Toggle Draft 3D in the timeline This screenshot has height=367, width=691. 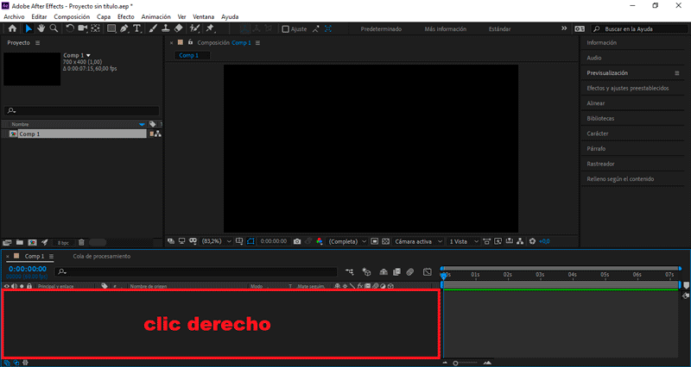click(x=366, y=272)
